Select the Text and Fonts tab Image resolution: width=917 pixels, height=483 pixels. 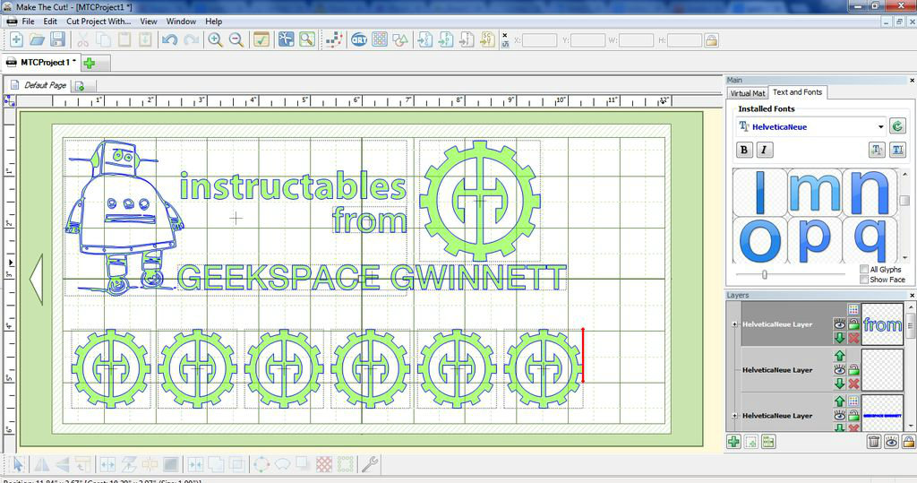point(797,92)
